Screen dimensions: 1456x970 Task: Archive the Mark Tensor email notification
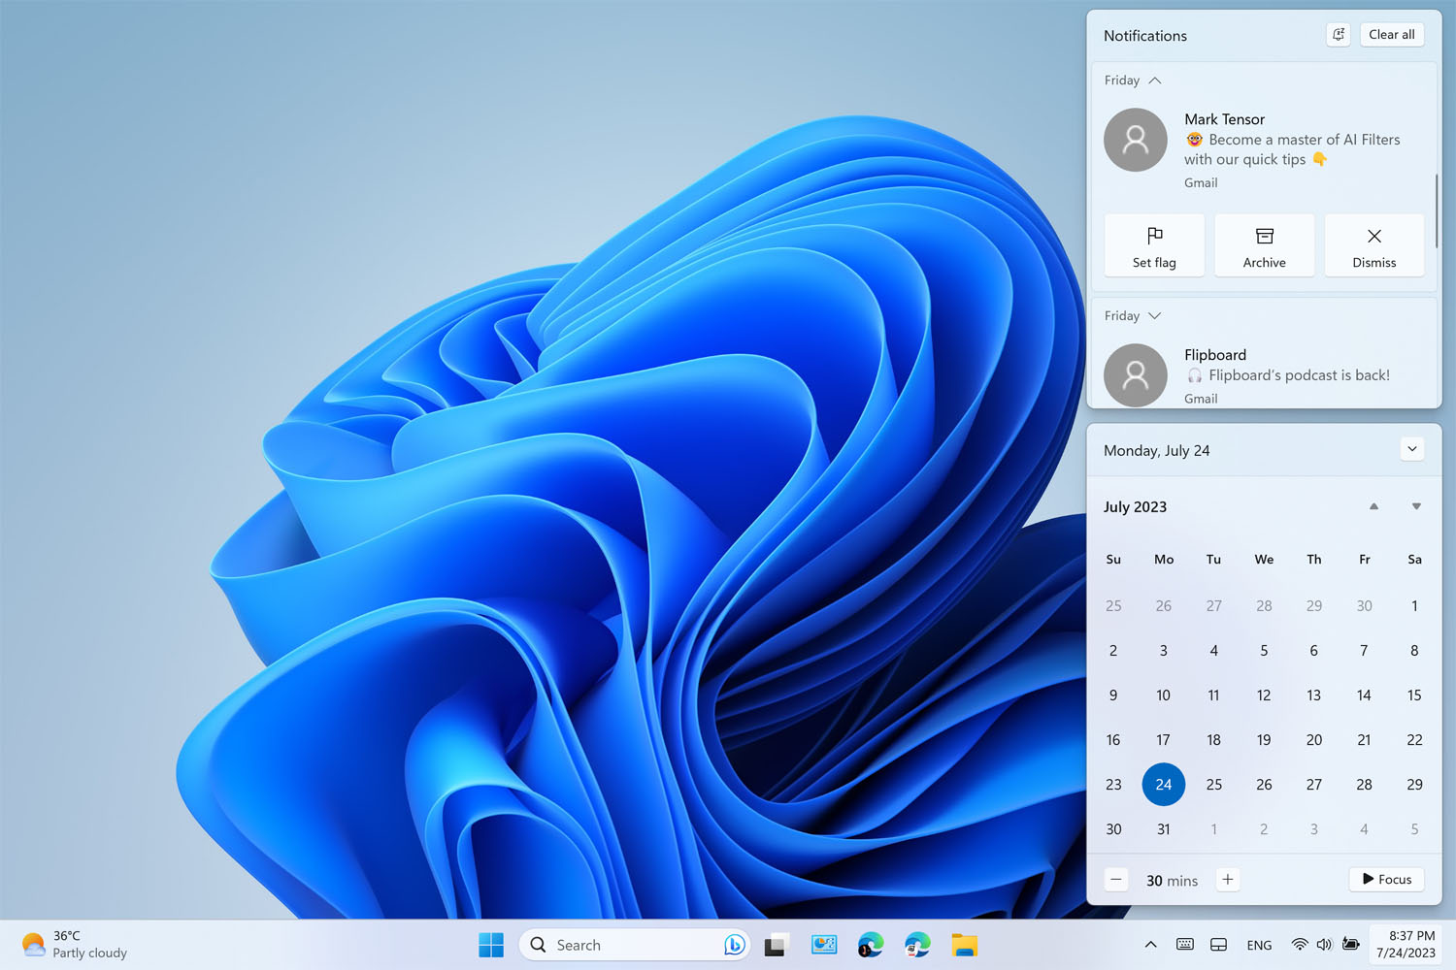[1264, 246]
